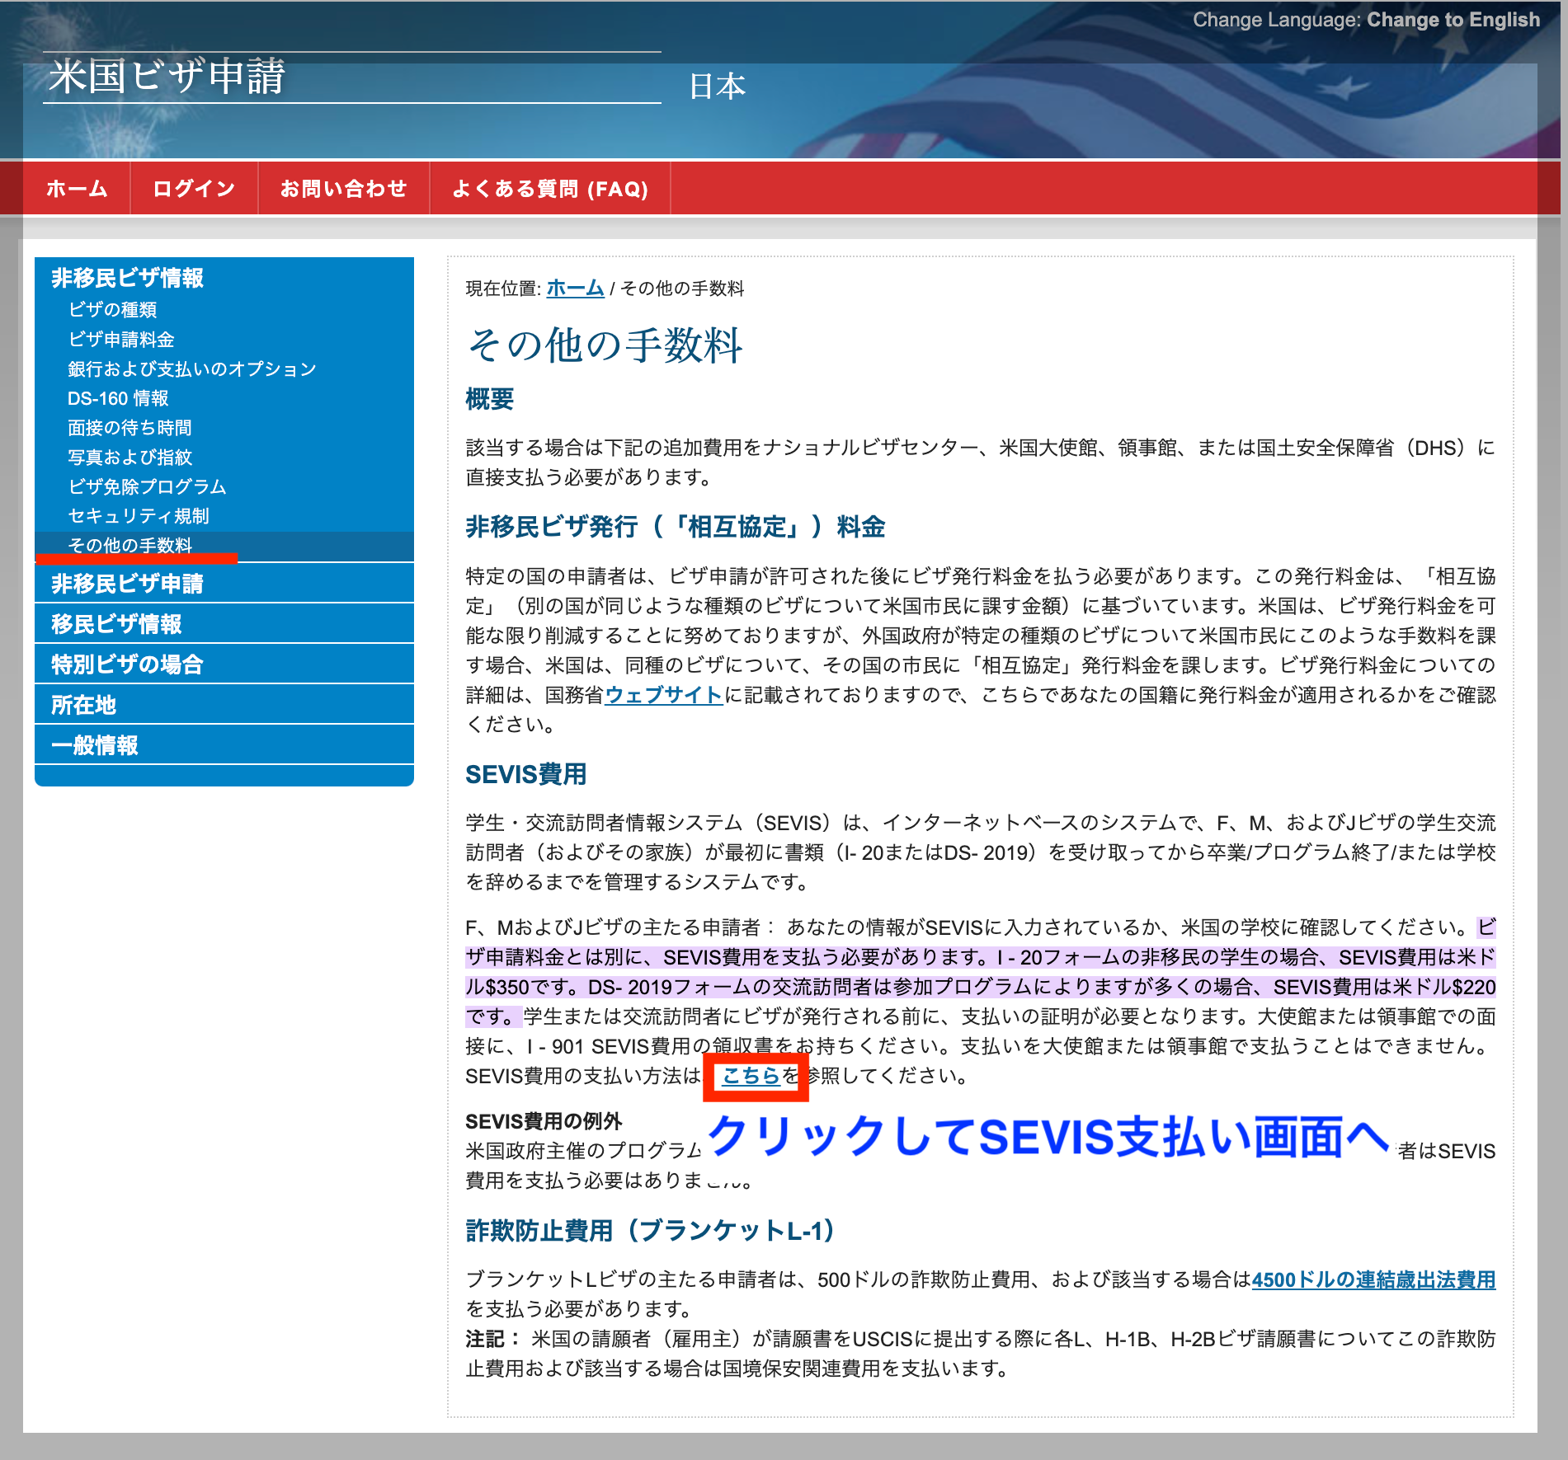The width and height of the screenshot is (1568, 1460).
Task: Open the ログイン navigation tab
Action: [194, 189]
